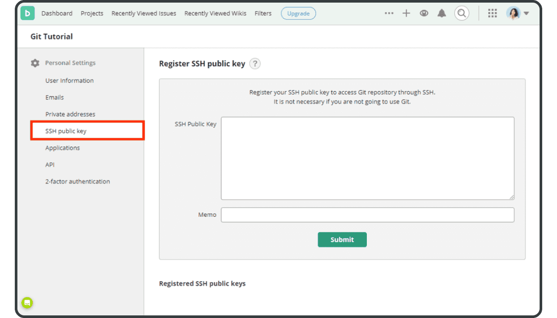Open Recently Viewed Wikis menu

click(215, 13)
